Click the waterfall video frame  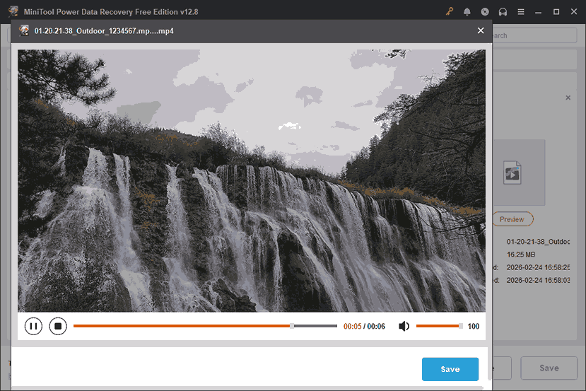click(x=252, y=180)
